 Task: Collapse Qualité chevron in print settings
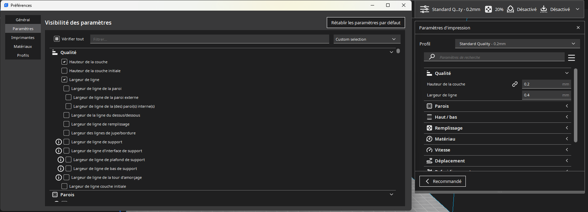pos(567,73)
